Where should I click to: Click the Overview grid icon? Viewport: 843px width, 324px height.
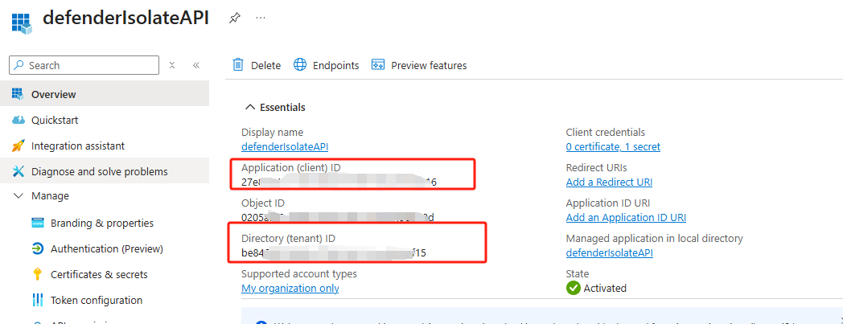19,94
